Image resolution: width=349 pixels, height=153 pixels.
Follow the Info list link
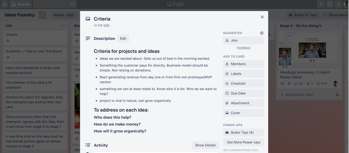(x=106, y=25)
